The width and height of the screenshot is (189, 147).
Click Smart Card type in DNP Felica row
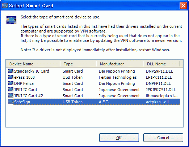pyautogui.click(x=73, y=83)
